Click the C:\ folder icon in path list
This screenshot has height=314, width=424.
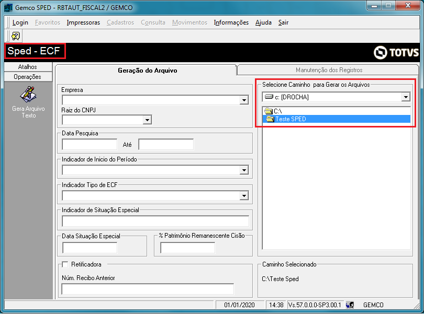point(269,111)
